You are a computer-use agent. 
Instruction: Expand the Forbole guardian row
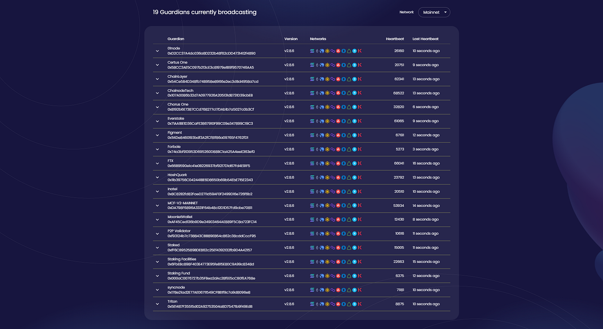click(x=158, y=149)
